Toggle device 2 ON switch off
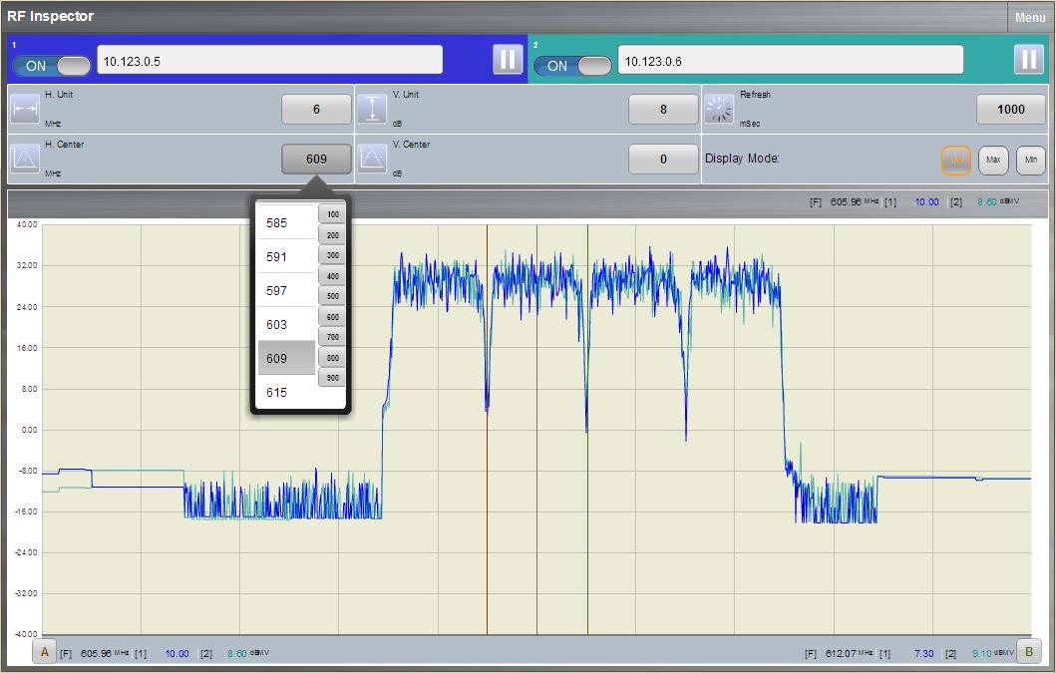 click(572, 64)
